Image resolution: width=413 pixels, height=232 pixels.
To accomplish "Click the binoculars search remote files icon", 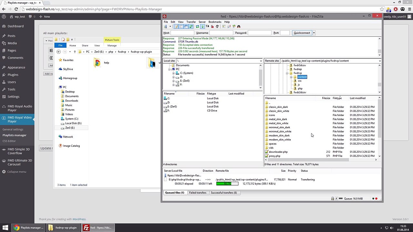I will coord(239,26).
